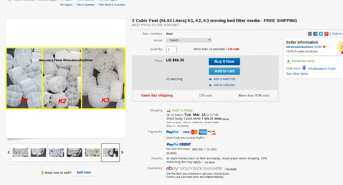Pin the listing on Pinterest
Image resolution: width=343 pixels, height=185 pixels.
(326, 34)
